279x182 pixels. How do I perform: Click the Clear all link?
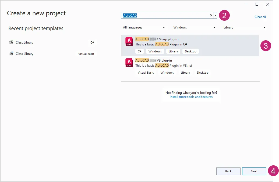(x=260, y=17)
